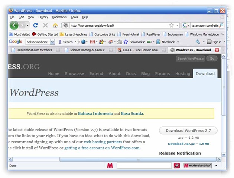The width and height of the screenshot is (234, 178).
Task: Expand the Google toolbar Search options arrow
Action: [x=75, y=42]
